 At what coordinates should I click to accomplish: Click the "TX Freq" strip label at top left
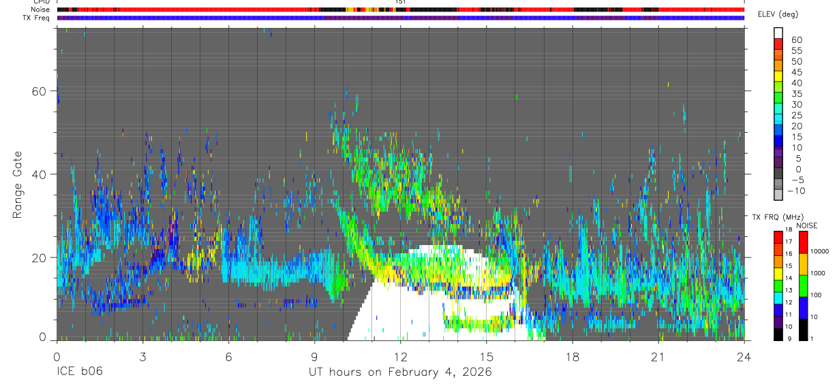tap(37, 18)
